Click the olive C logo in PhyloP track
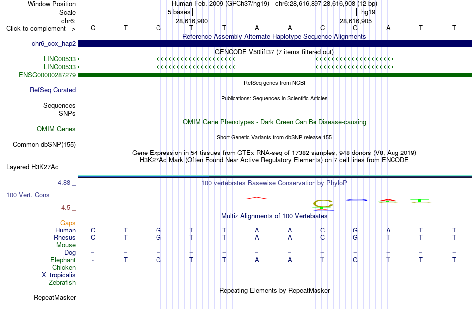 tap(323, 204)
